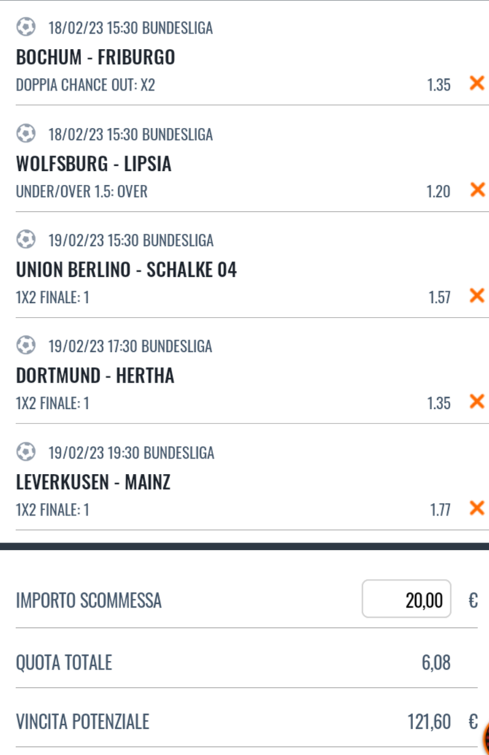
Task: Click the 1.57 odds for Union Berlino
Action: coord(439,297)
